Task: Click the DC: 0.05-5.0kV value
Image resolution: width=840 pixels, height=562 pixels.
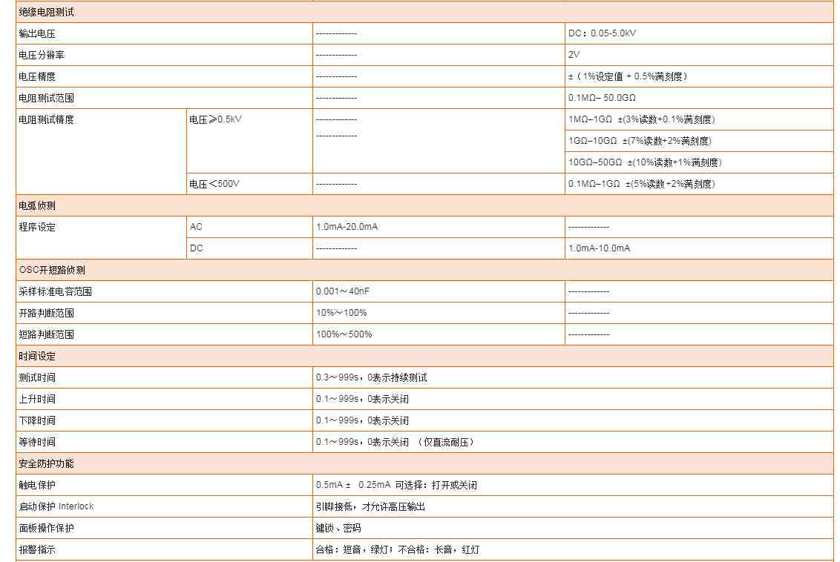Action: [x=602, y=33]
